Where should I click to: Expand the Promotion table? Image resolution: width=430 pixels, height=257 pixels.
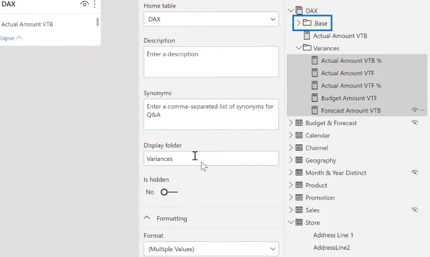click(x=291, y=197)
